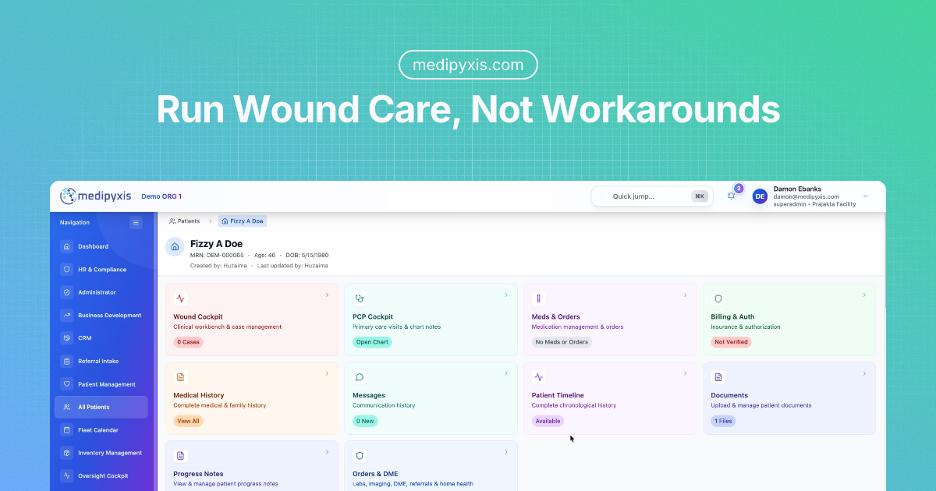936x491 pixels.
Task: Click the Oversight Cockpit pulse icon
Action: [67, 476]
